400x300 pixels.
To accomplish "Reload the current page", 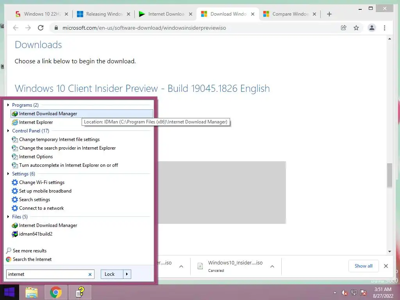I will coord(41,28).
